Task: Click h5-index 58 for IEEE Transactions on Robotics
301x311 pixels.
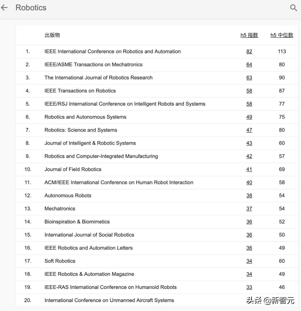Action: (249, 91)
